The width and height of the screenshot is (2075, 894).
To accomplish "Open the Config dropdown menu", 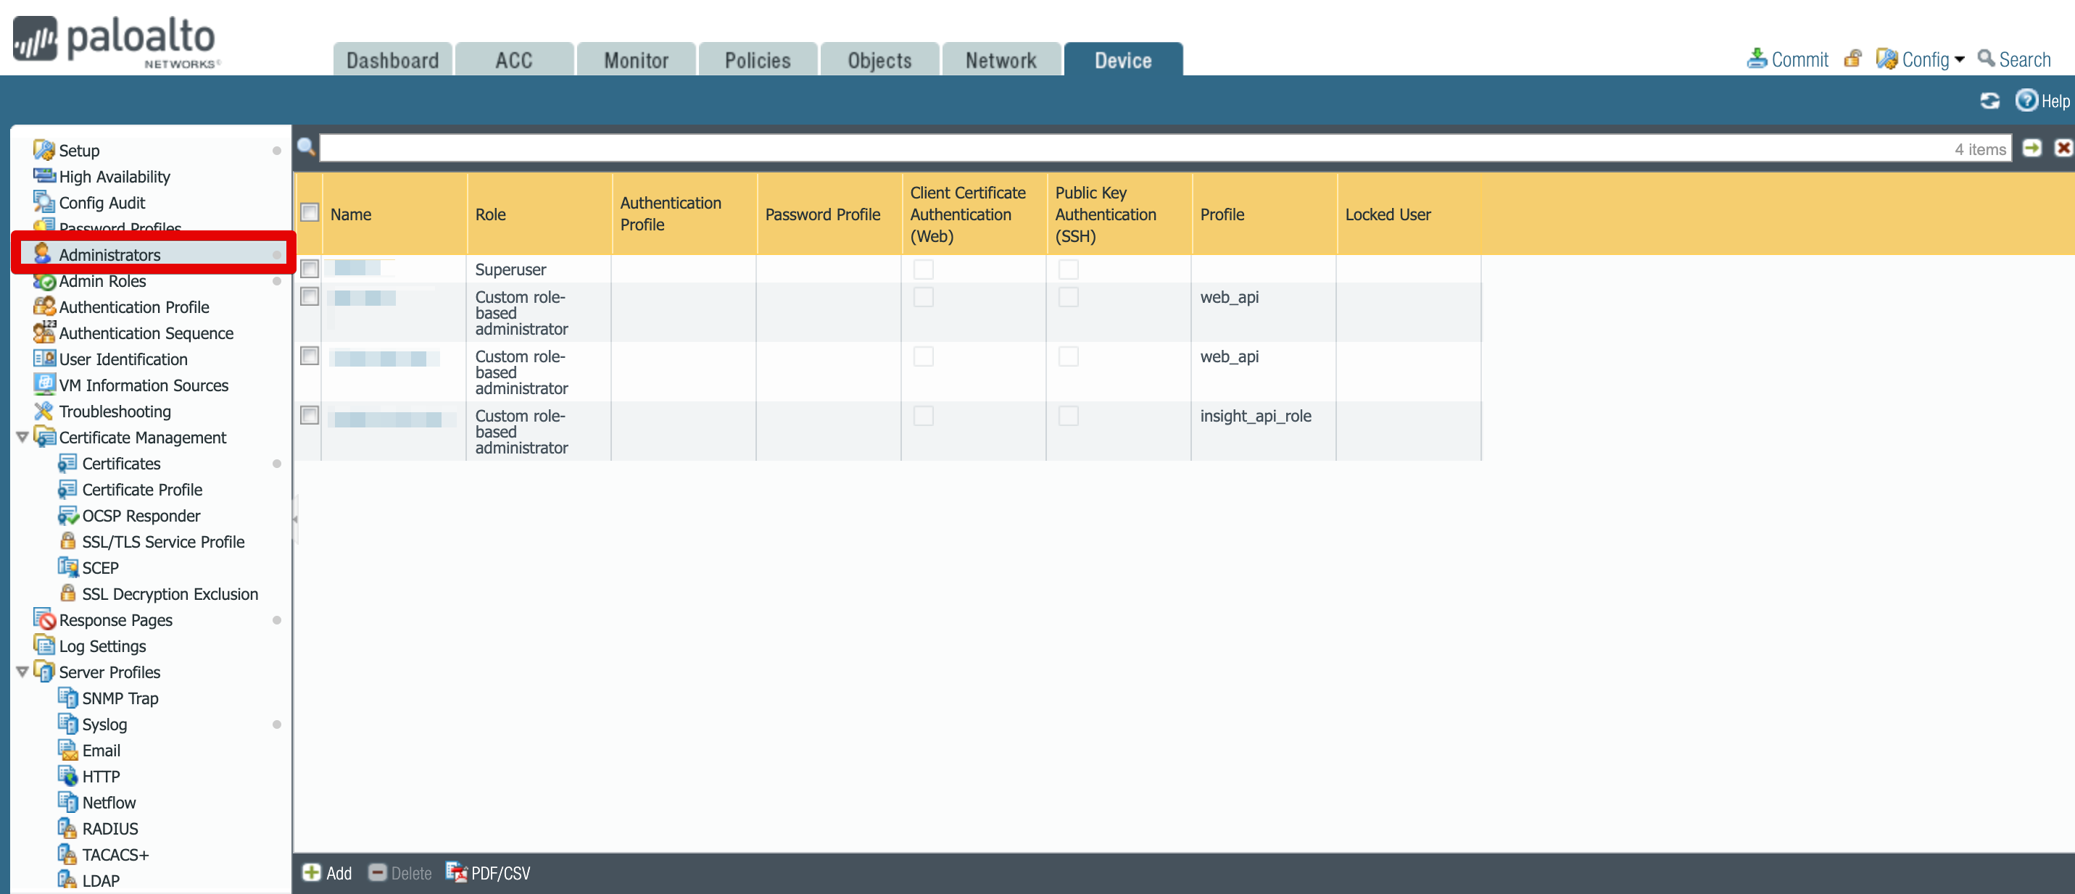I will [1925, 59].
